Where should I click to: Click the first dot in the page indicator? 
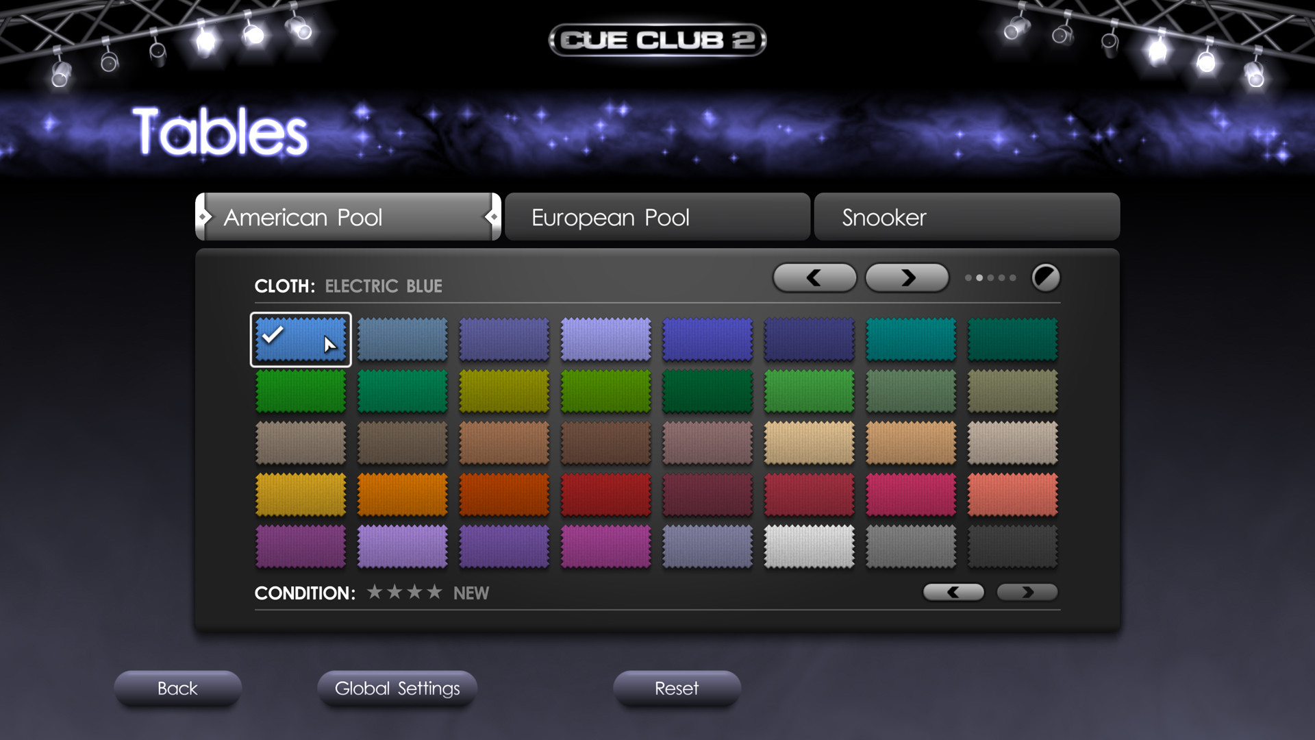pos(968,277)
